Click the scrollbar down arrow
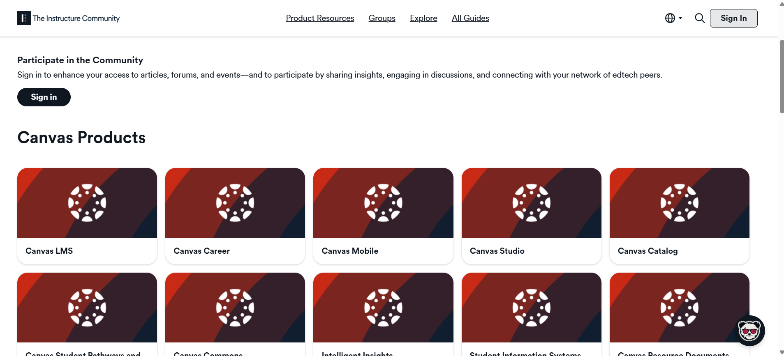This screenshot has height=356, width=784. click(x=782, y=352)
